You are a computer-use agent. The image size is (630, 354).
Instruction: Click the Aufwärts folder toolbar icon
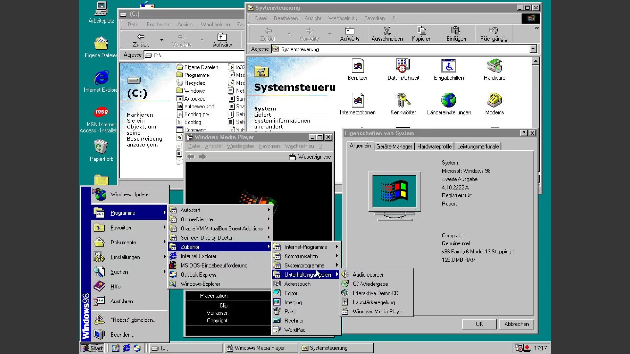(x=349, y=33)
